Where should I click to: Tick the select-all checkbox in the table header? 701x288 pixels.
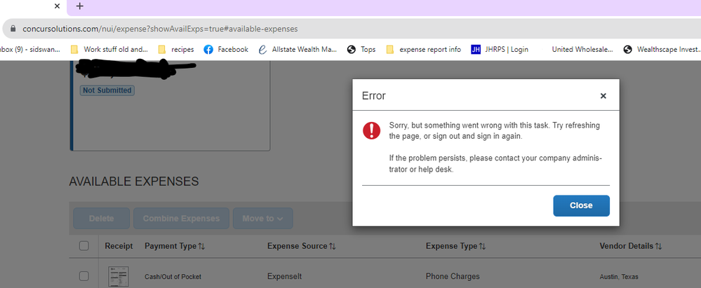[x=84, y=245]
